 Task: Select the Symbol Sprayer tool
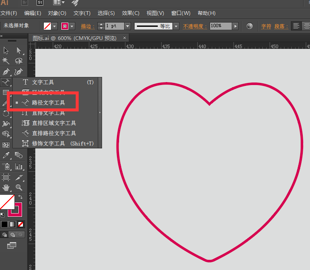pos(6,166)
